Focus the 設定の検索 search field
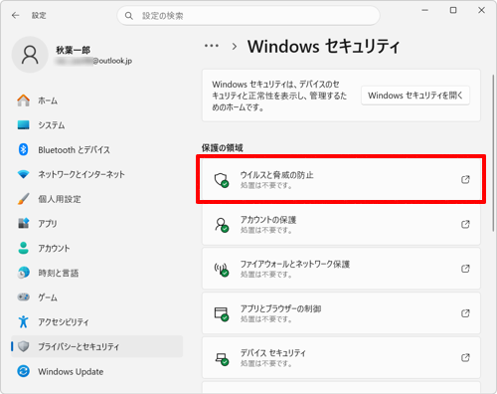The image size is (497, 394). click(x=248, y=16)
